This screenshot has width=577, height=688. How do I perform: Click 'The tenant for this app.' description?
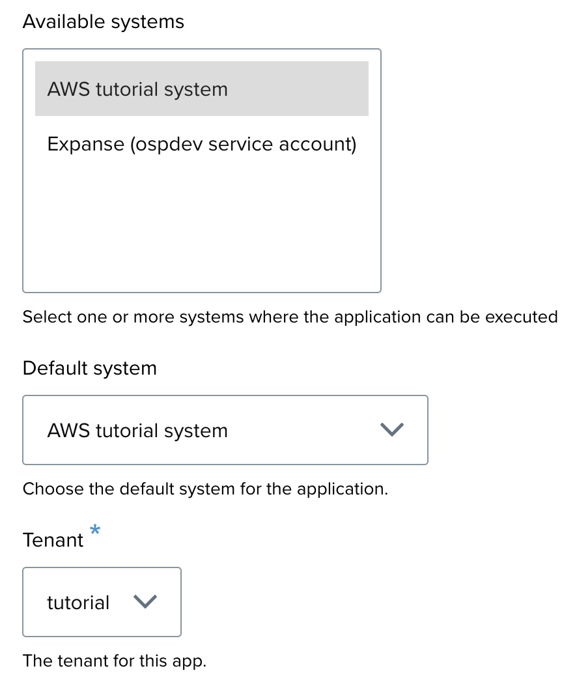pyautogui.click(x=114, y=661)
